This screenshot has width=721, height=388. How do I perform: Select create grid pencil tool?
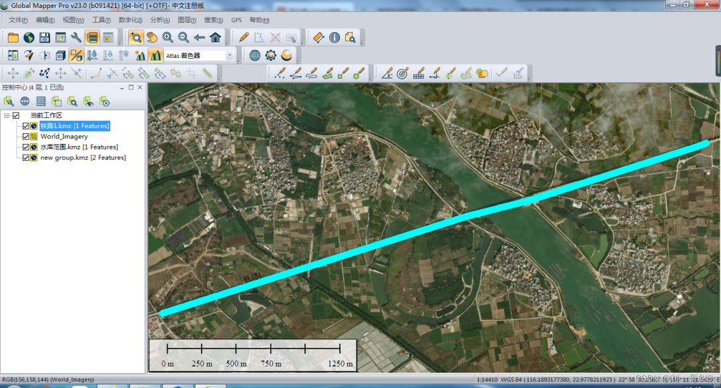[419, 73]
